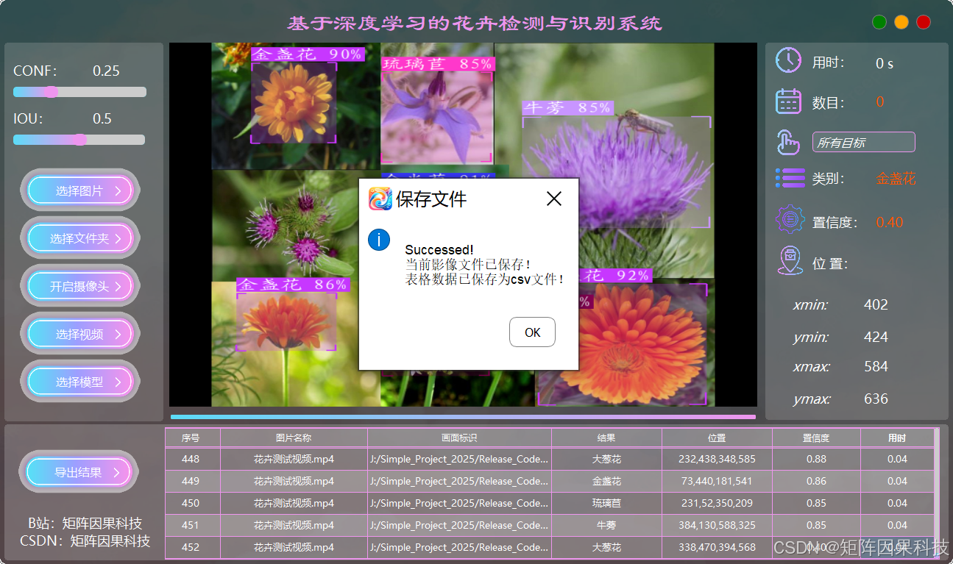Click the location pin icon beside 位置

coord(789,261)
